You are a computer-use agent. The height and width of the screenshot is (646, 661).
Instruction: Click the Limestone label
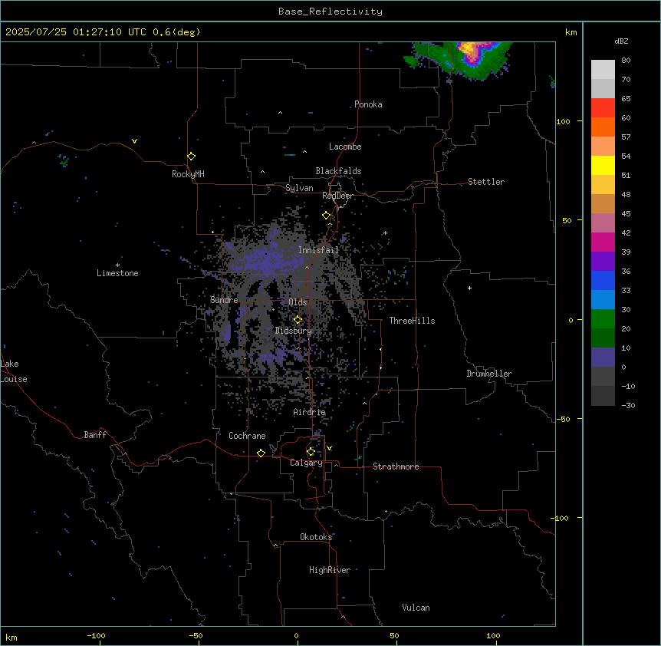(117, 273)
